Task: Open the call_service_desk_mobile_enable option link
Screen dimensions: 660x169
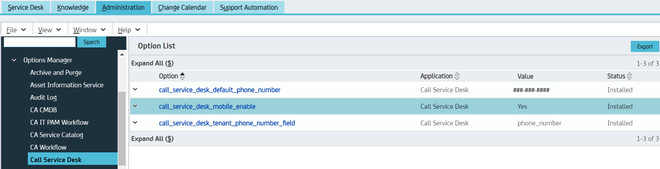Action: pyautogui.click(x=207, y=107)
